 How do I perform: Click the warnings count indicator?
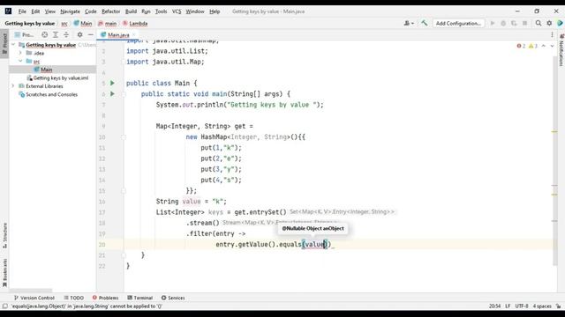532,46
